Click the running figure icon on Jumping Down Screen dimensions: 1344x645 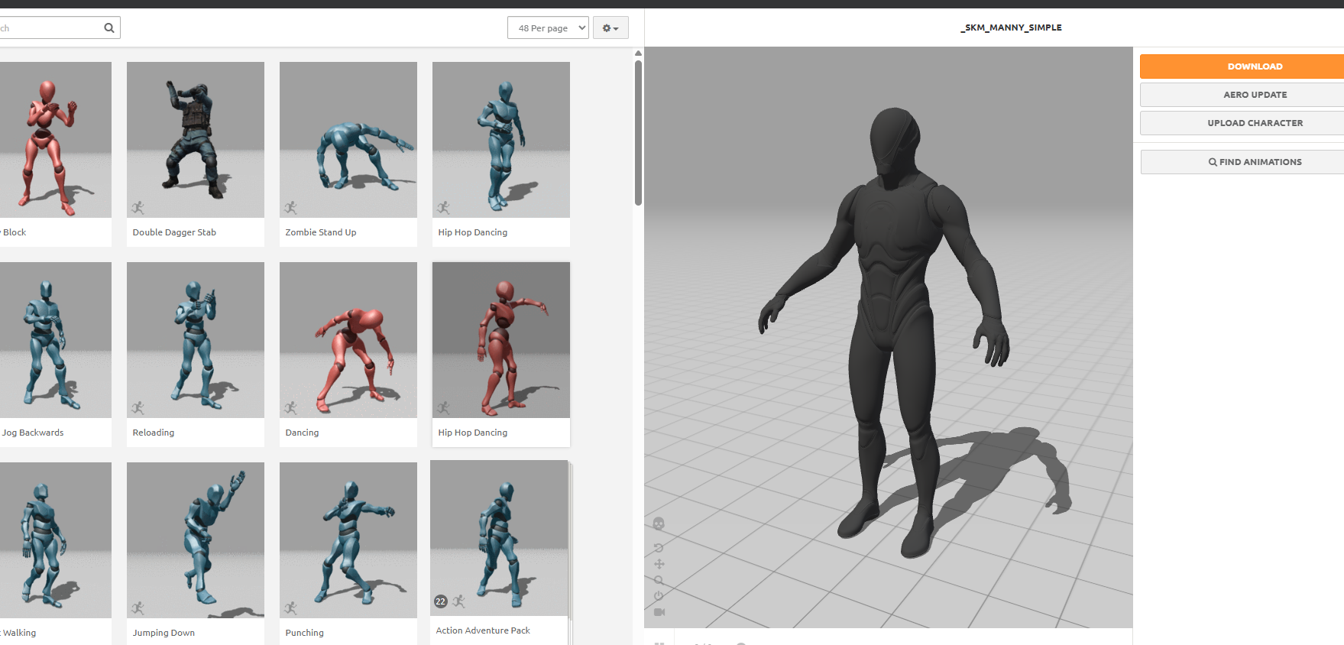[x=138, y=608]
